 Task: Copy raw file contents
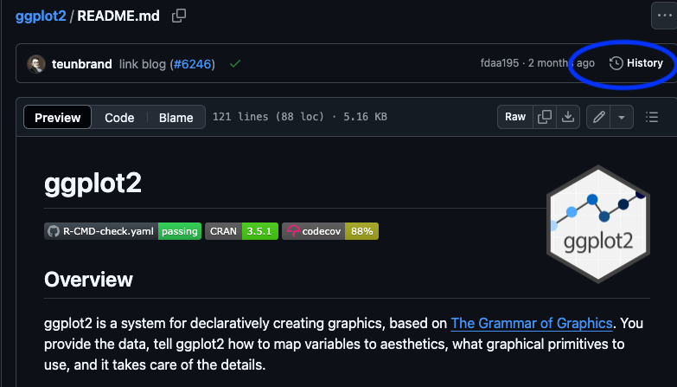click(545, 117)
